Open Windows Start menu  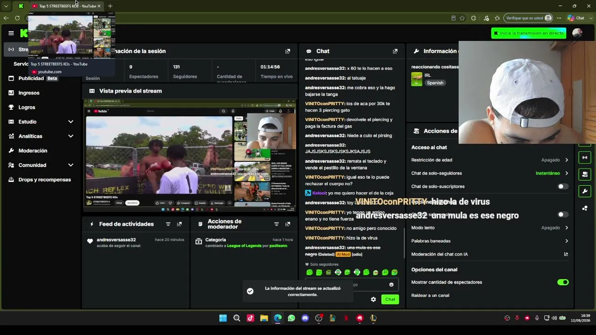point(223,318)
